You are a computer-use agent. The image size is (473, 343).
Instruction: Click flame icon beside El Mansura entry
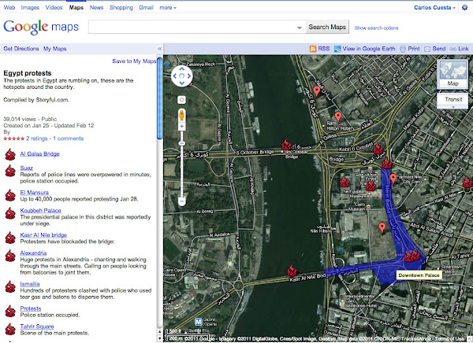[10, 195]
